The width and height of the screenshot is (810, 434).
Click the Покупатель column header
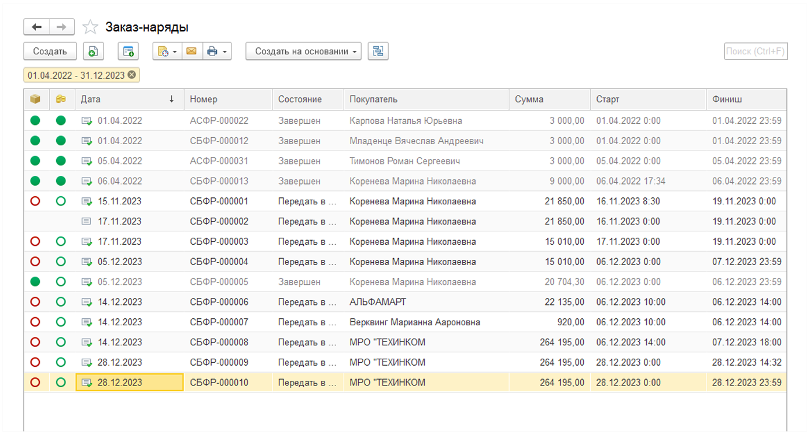426,100
